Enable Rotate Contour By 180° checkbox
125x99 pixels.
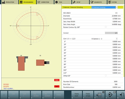(x=106, y=27)
